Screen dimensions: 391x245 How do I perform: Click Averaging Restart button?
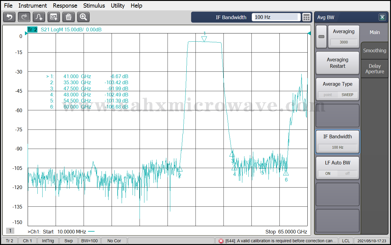coord(337,63)
